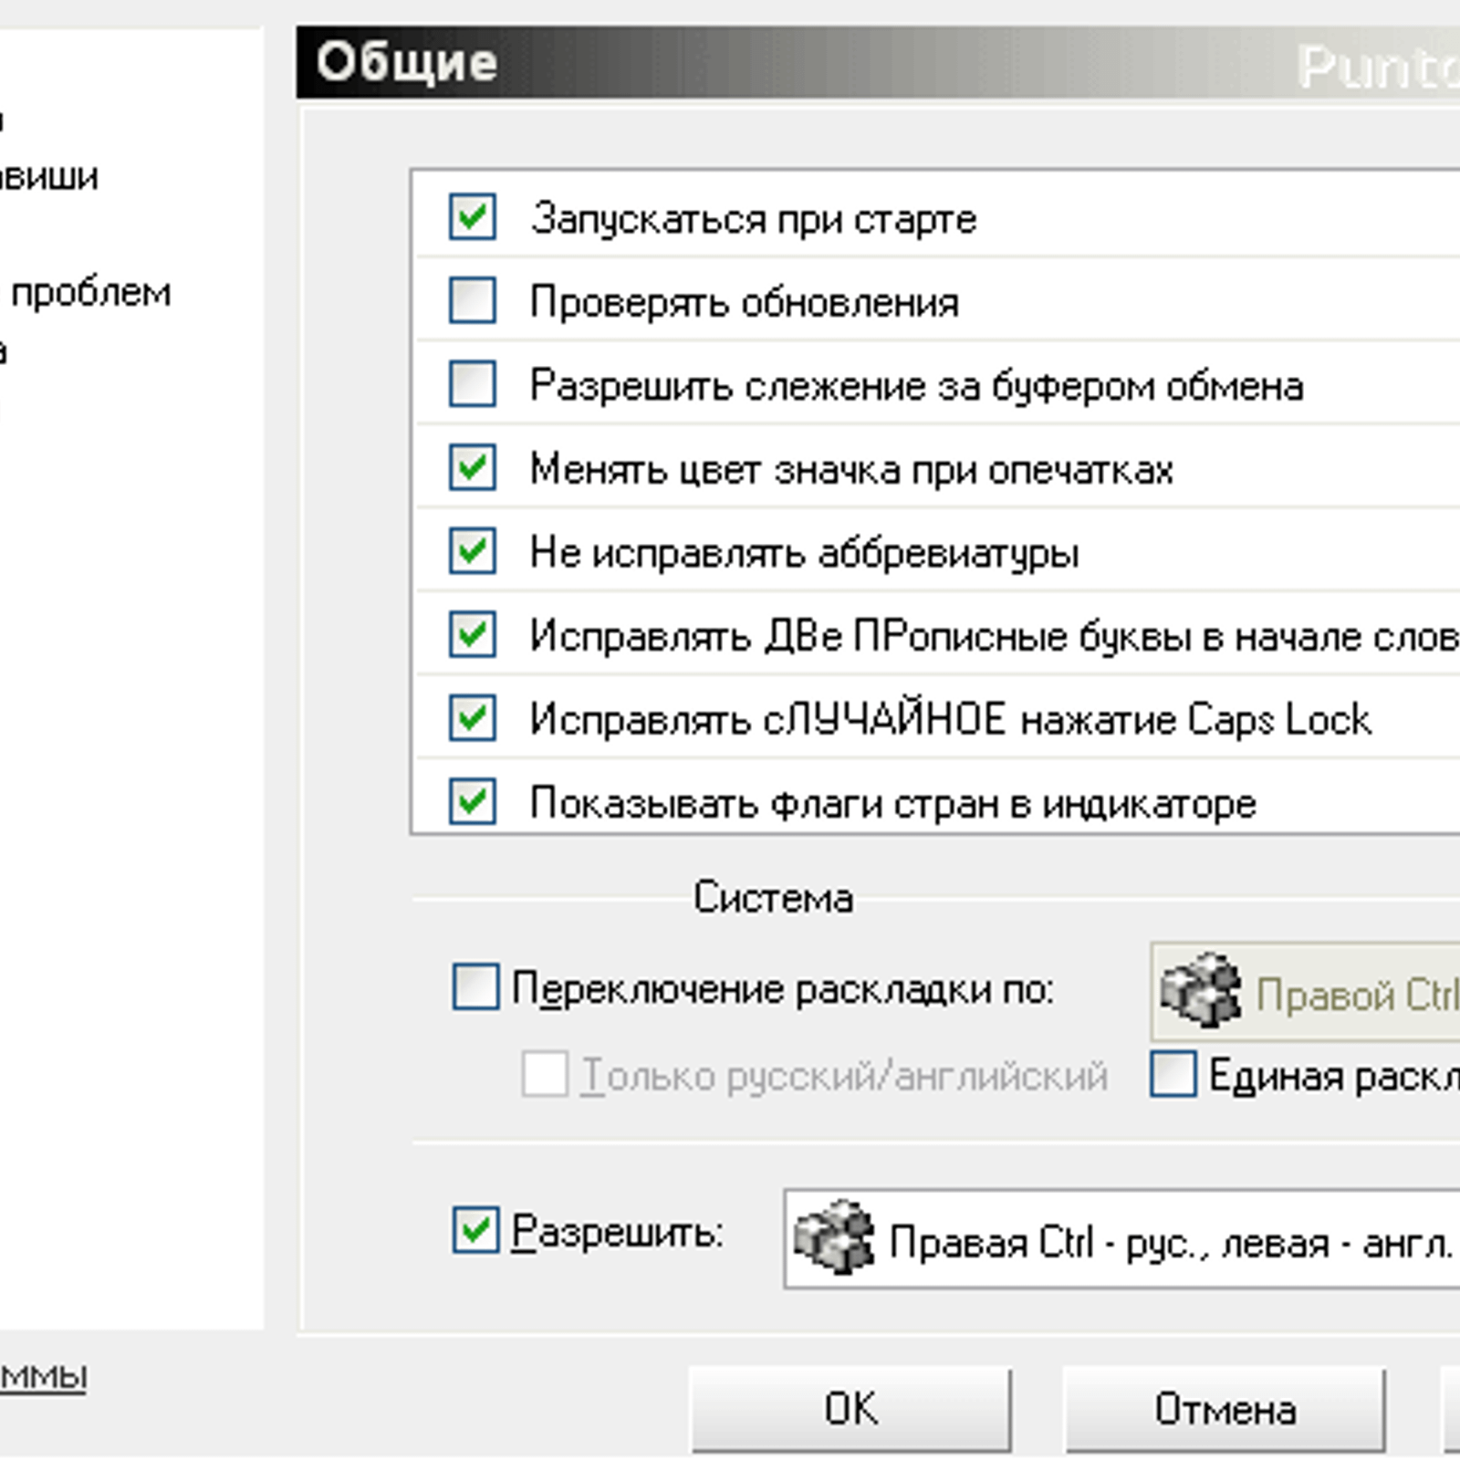Enable Проверять обновления checkbox
Image resolution: width=1460 pixels, height=1460 pixels.
click(x=473, y=300)
